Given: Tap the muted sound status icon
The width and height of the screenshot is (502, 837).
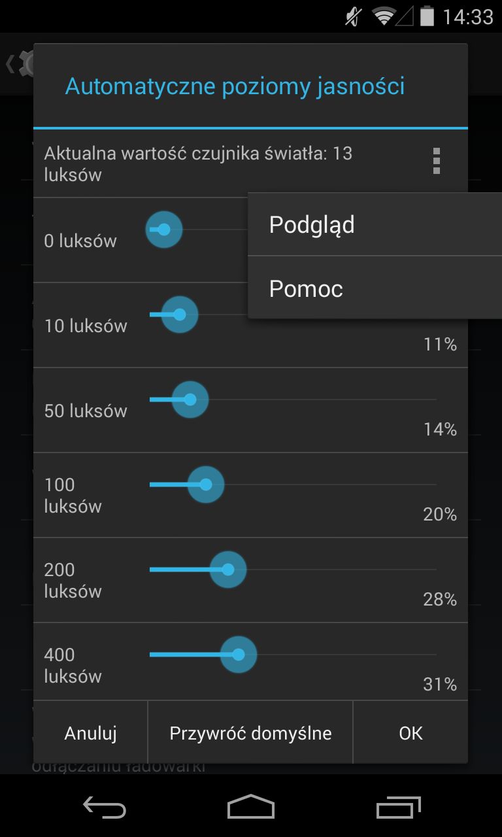Looking at the screenshot, I should [353, 16].
